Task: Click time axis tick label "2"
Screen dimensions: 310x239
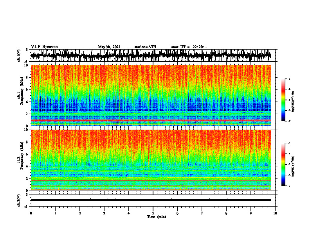Action: pyautogui.click(x=80, y=213)
